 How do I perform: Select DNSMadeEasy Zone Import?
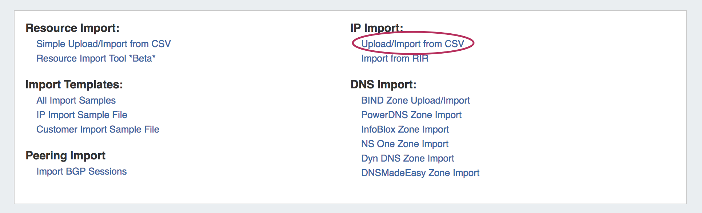pos(420,173)
